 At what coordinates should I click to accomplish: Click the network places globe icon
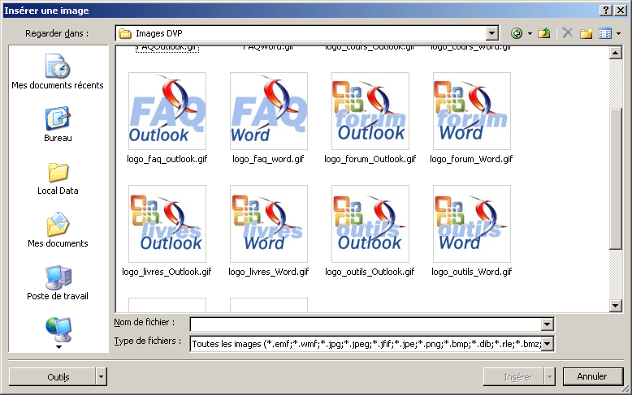[58, 329]
